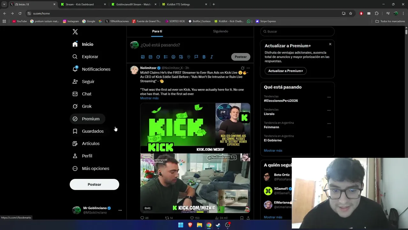The width and height of the screenshot is (408, 230).
Task: Open Chat in the sidebar
Action: pyautogui.click(x=82, y=94)
